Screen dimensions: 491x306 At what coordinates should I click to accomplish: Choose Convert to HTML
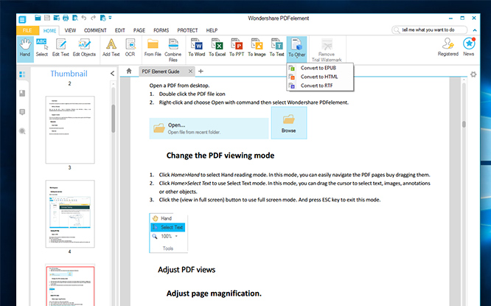pyautogui.click(x=320, y=77)
